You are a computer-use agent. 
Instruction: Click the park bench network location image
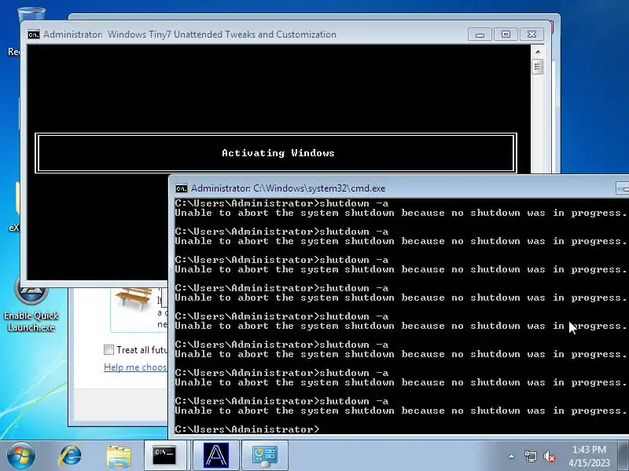(x=134, y=299)
